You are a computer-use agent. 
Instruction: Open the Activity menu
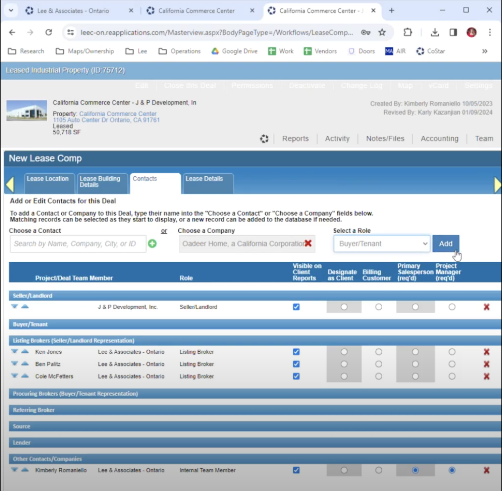337,138
